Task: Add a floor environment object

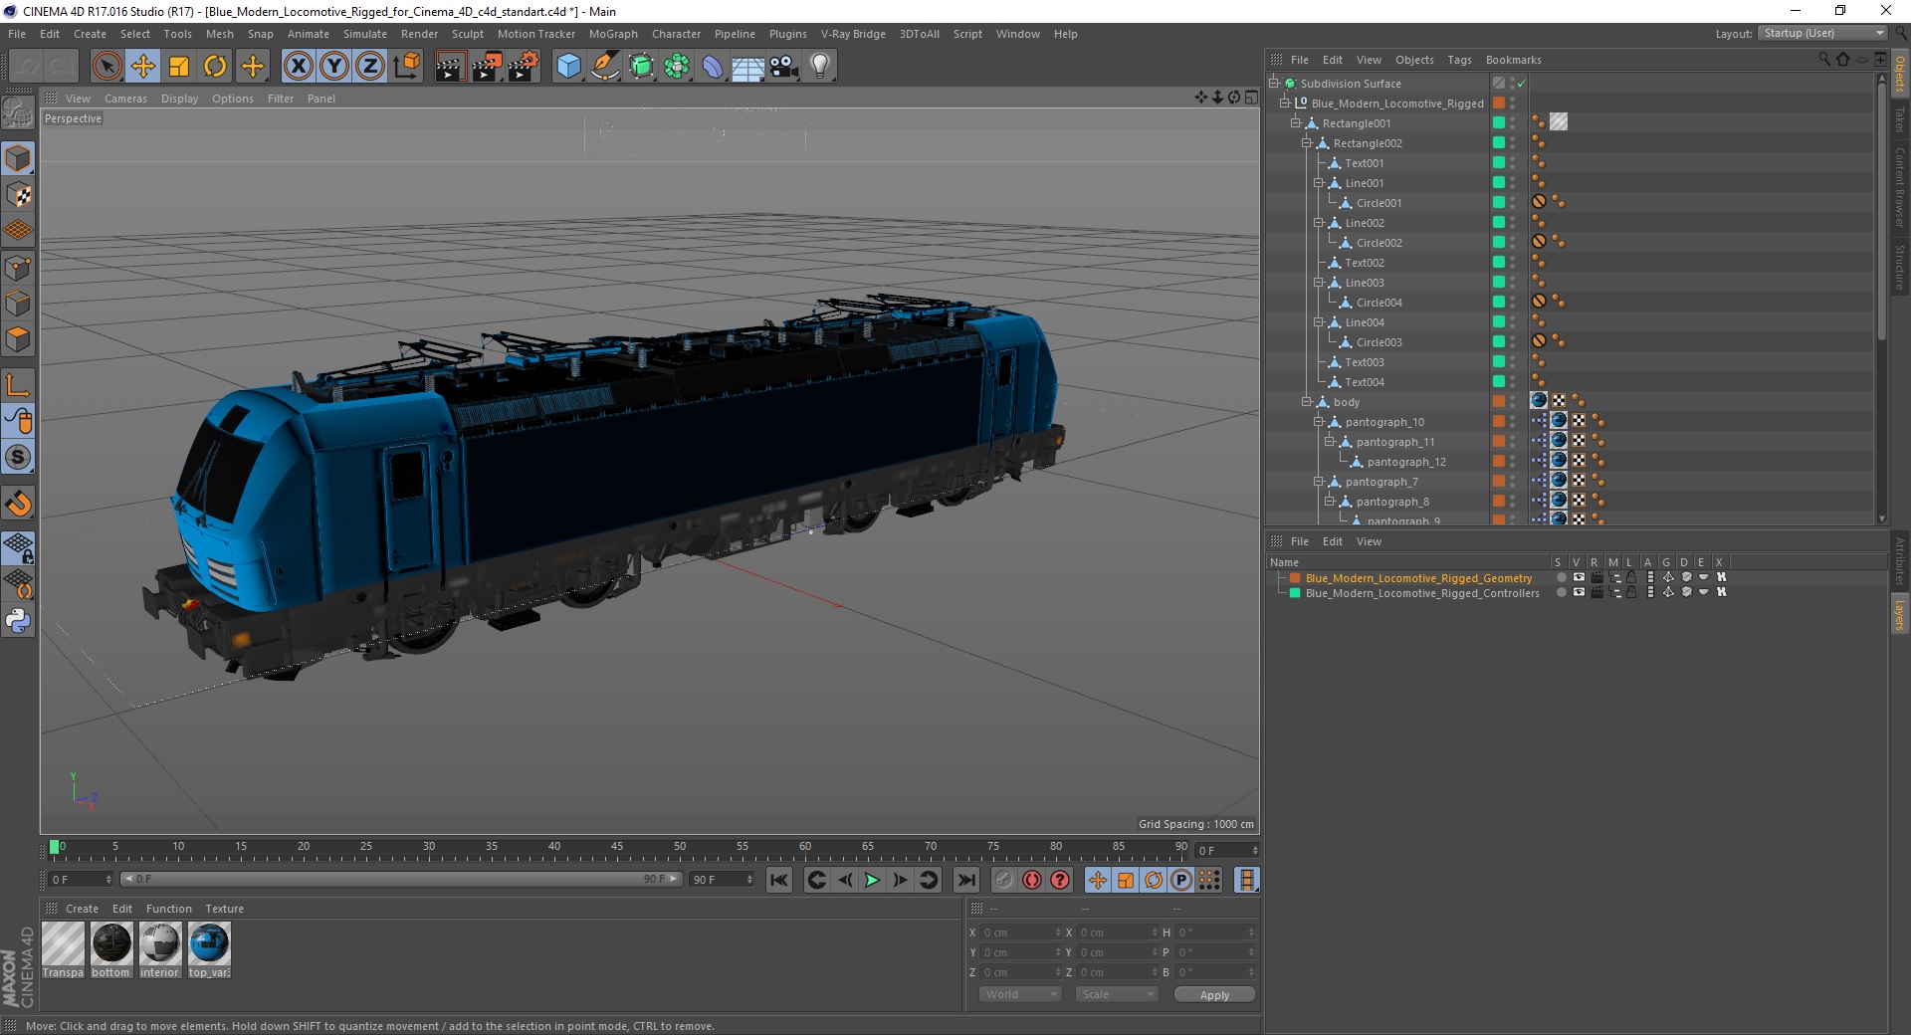Action: 748,67
